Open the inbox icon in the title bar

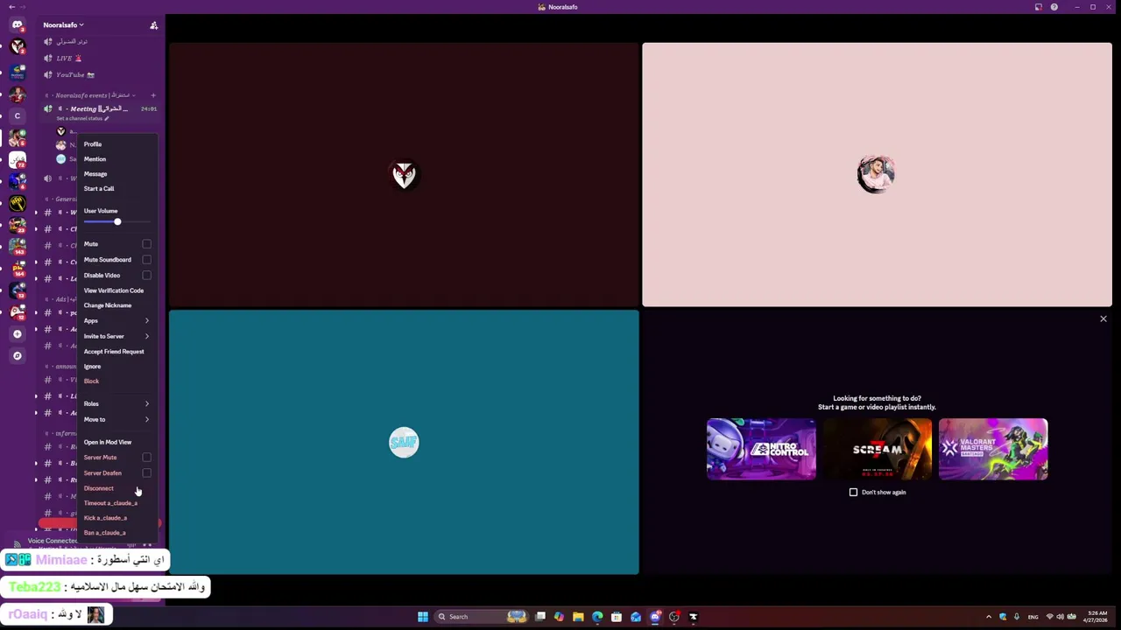[1038, 7]
